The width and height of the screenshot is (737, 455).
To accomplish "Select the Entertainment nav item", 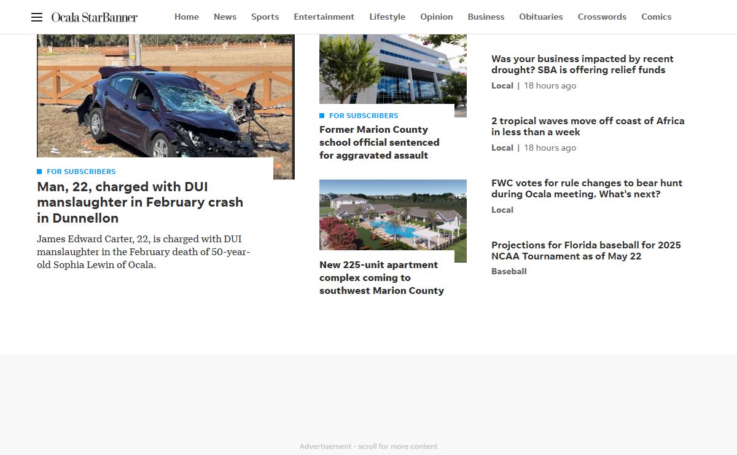I will 324,17.
